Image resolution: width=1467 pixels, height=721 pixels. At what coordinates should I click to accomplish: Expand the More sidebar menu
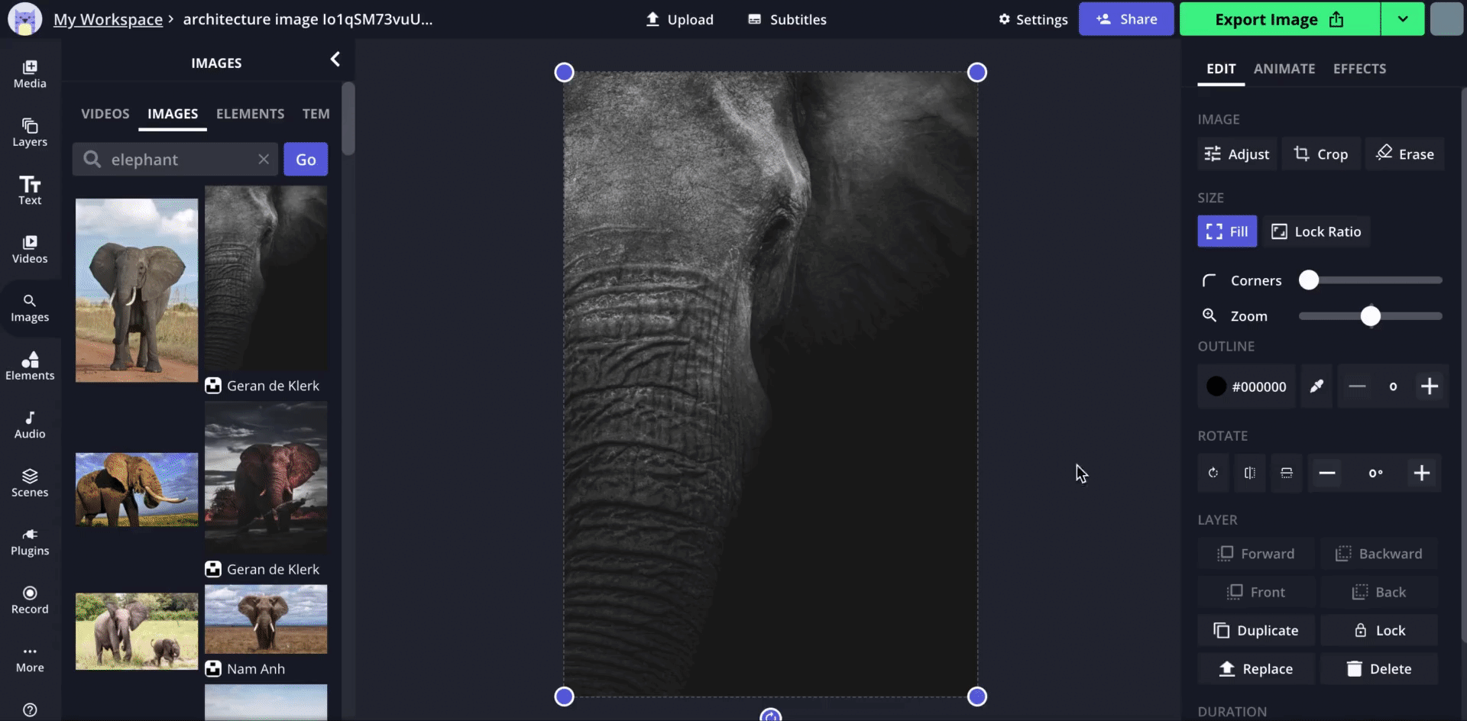click(30, 659)
